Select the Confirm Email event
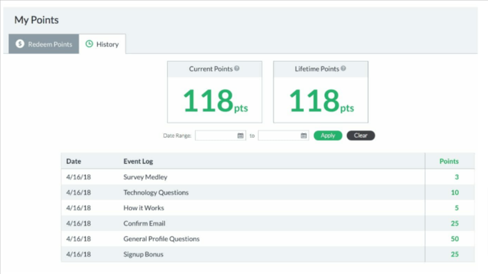Viewport: 488px width, 274px height. click(x=144, y=223)
